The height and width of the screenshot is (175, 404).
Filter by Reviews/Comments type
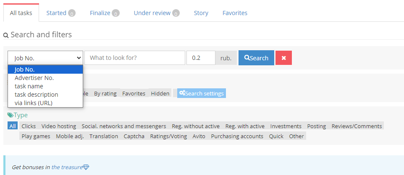pyautogui.click(x=357, y=126)
